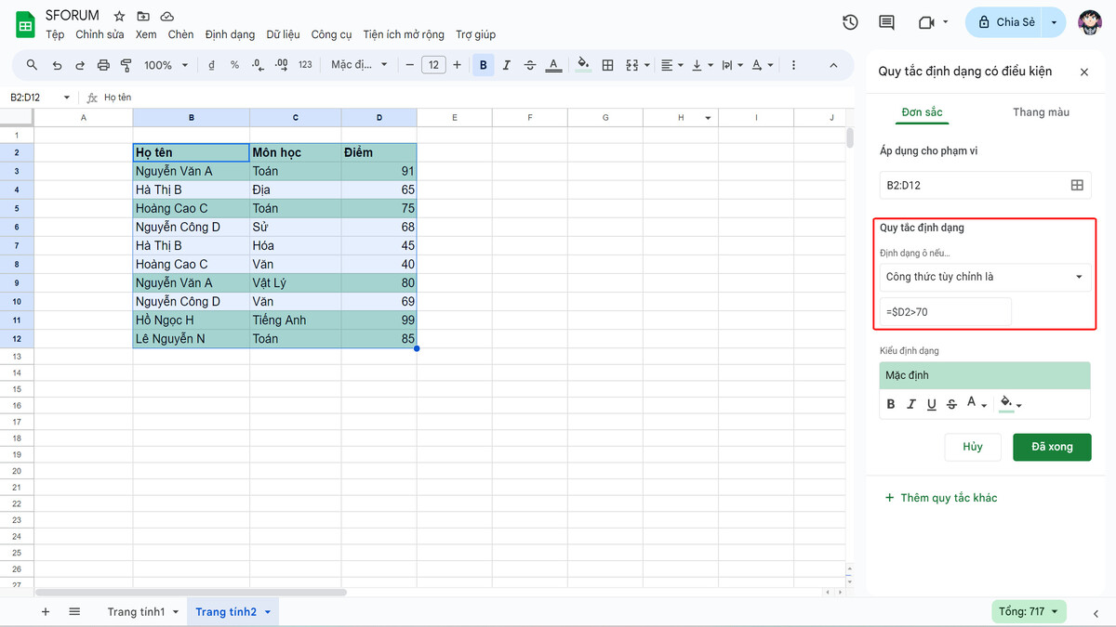Click the B2:D12 range input field
The image size is (1116, 627).
pyautogui.click(x=973, y=185)
